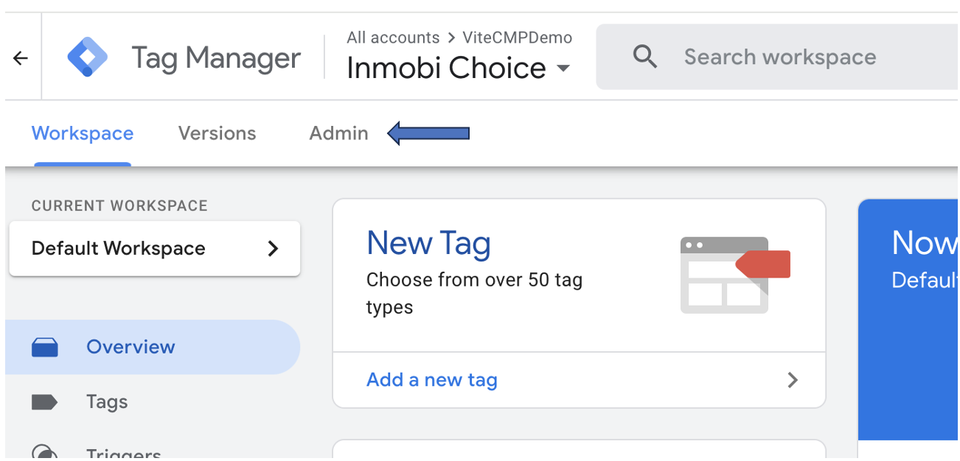Click the back arrow icon
960x461 pixels.
coord(21,58)
